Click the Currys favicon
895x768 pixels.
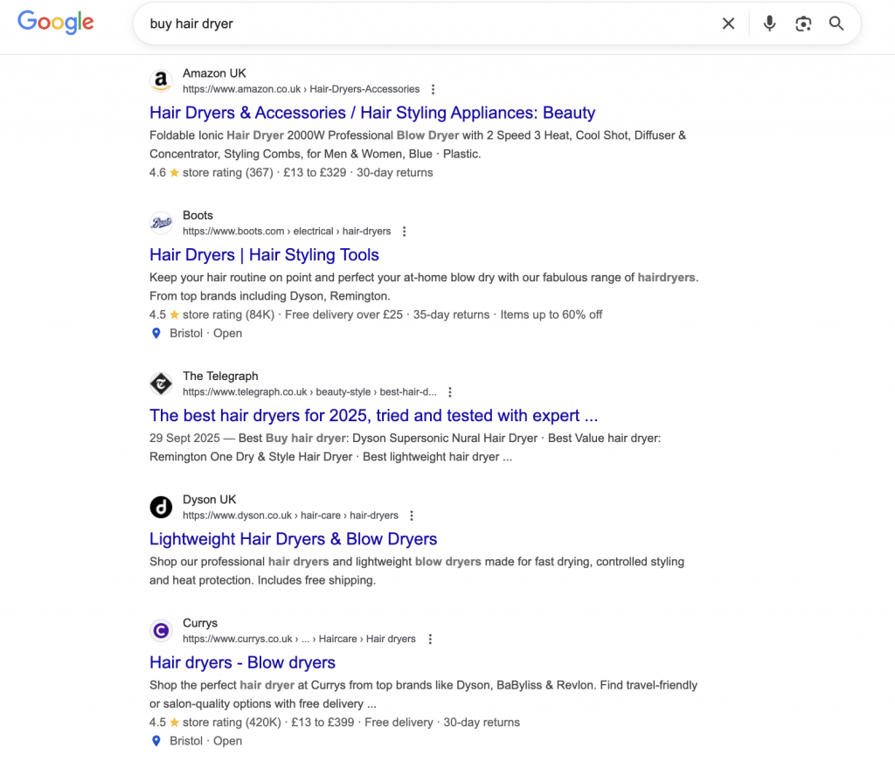coord(161,631)
